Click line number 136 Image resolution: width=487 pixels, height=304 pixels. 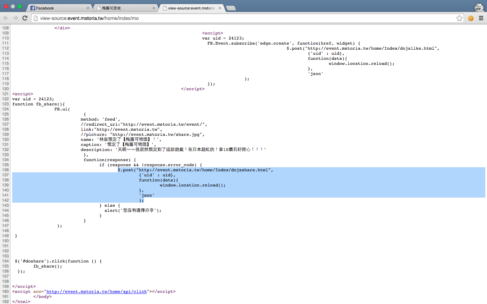coord(5,170)
